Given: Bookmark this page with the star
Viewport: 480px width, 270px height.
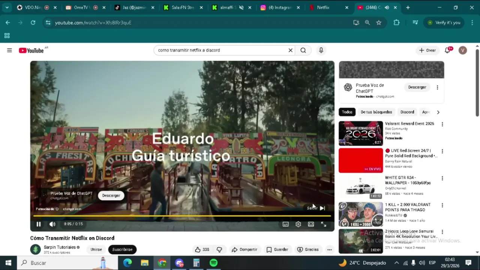Looking at the screenshot, I should pyautogui.click(x=379, y=22).
